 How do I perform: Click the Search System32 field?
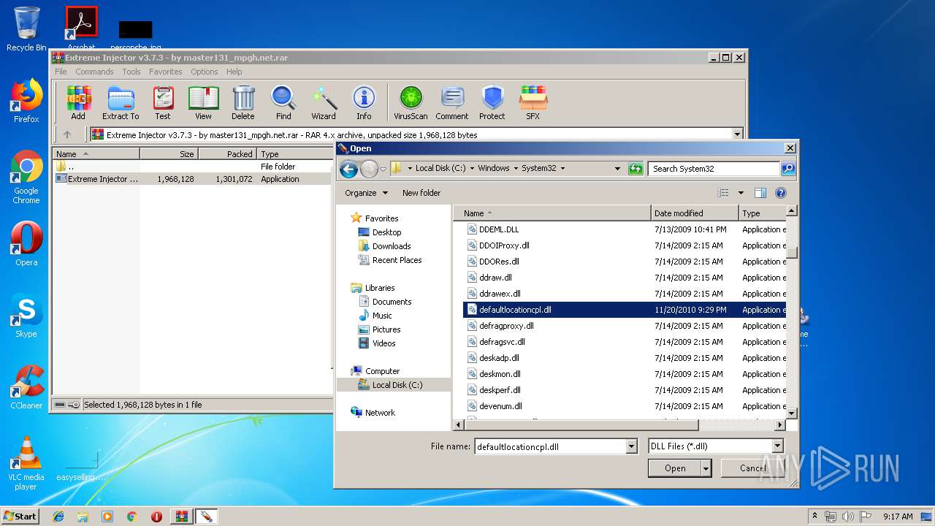(x=714, y=169)
